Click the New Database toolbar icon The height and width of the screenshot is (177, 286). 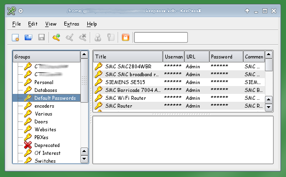click(16, 37)
